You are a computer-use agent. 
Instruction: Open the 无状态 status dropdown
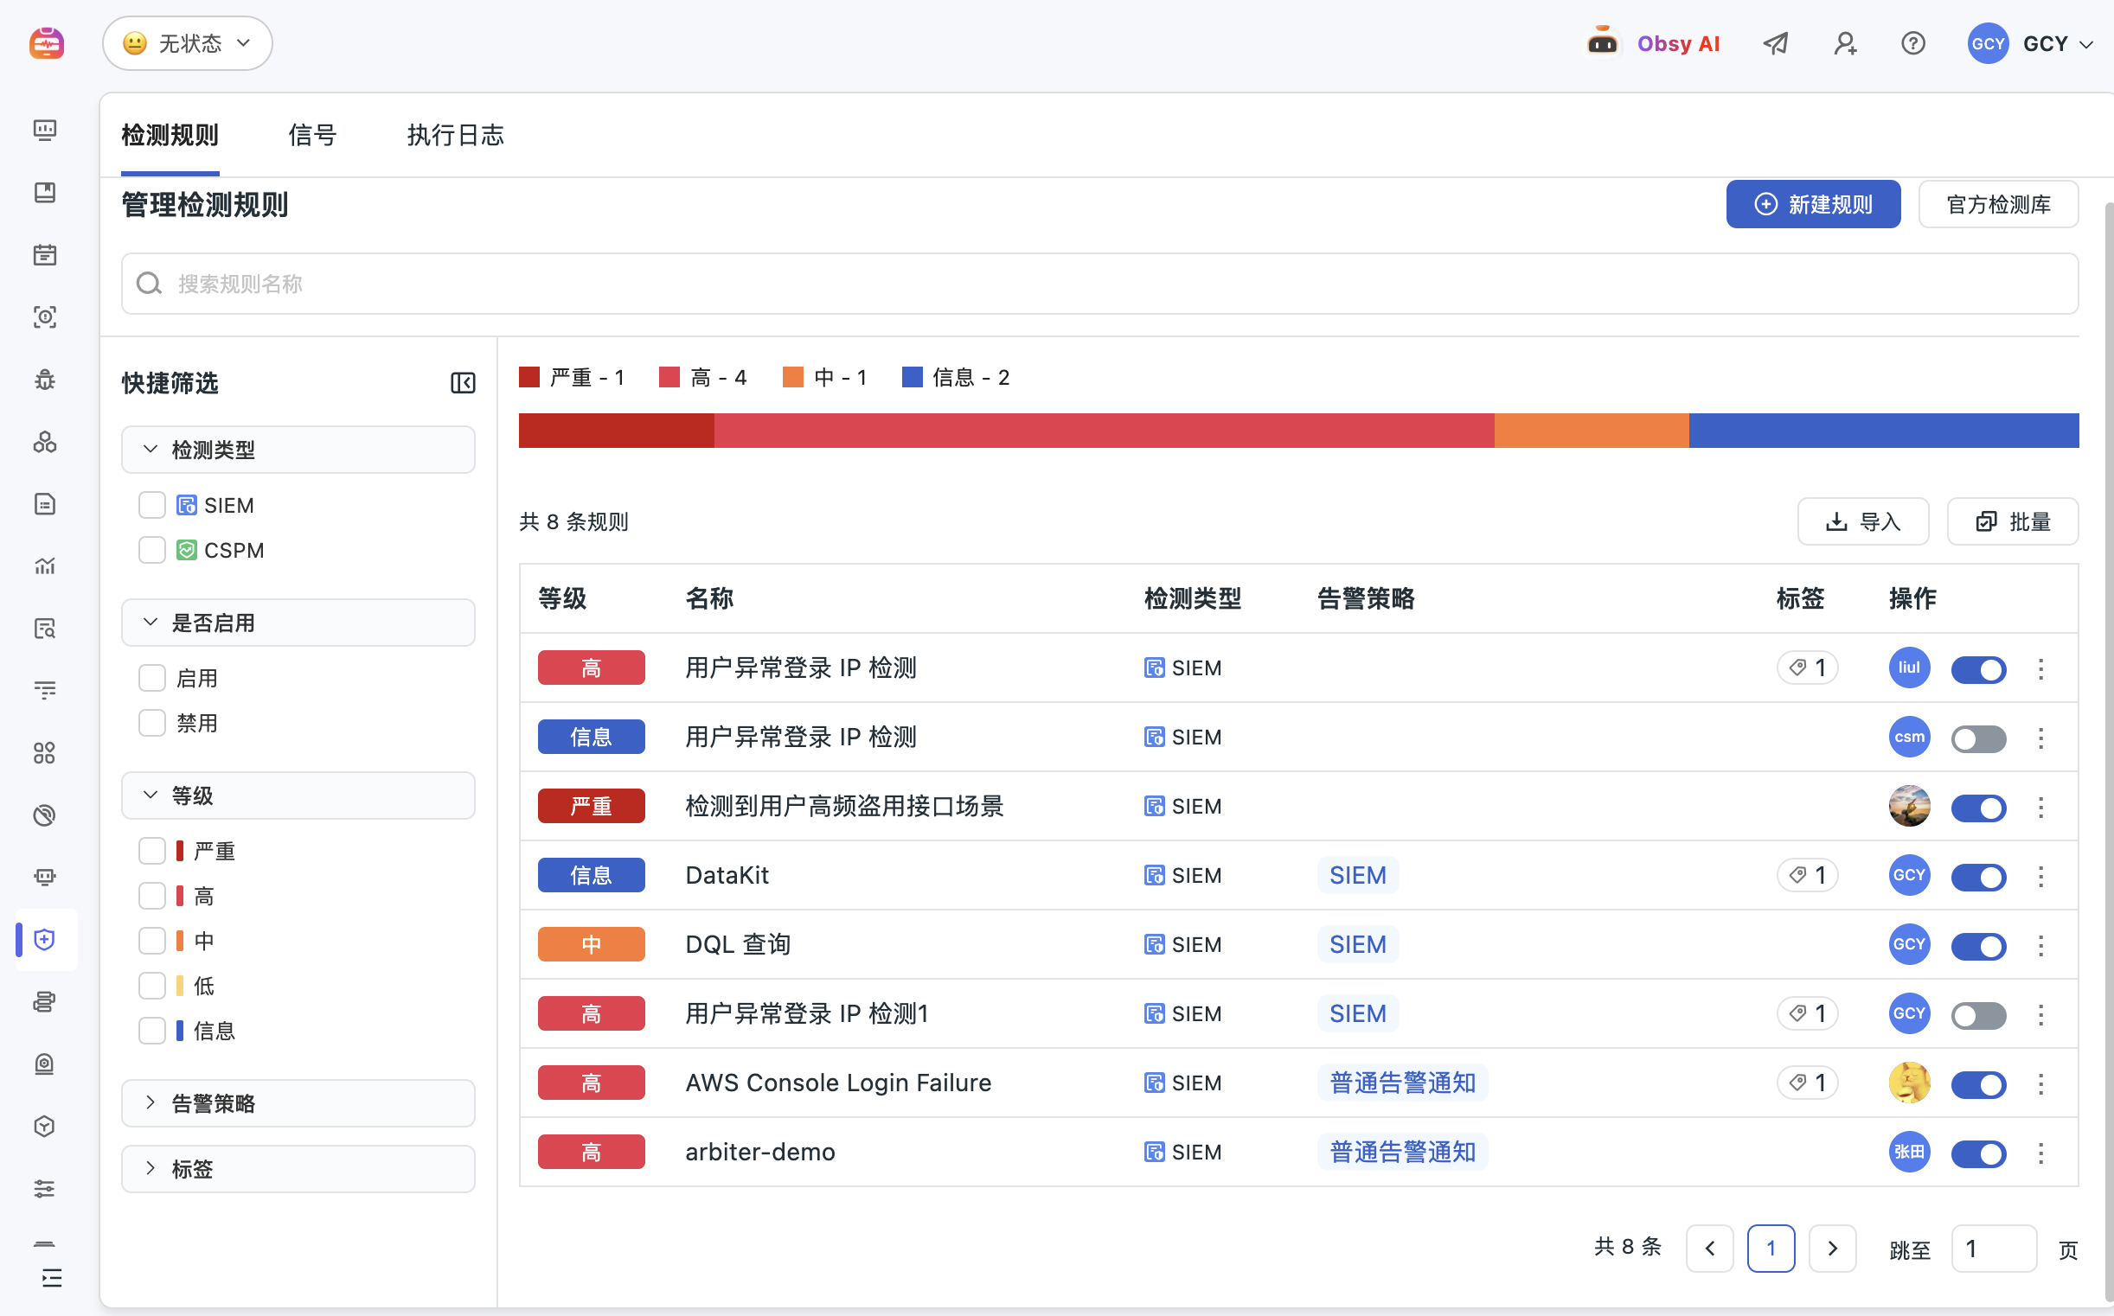(x=187, y=42)
